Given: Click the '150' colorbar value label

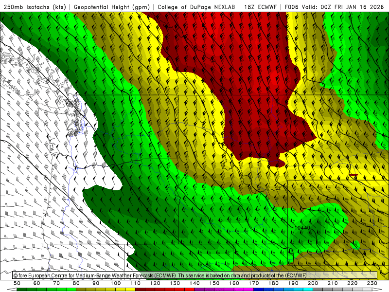Looking at the screenshot, I should 214,283.
